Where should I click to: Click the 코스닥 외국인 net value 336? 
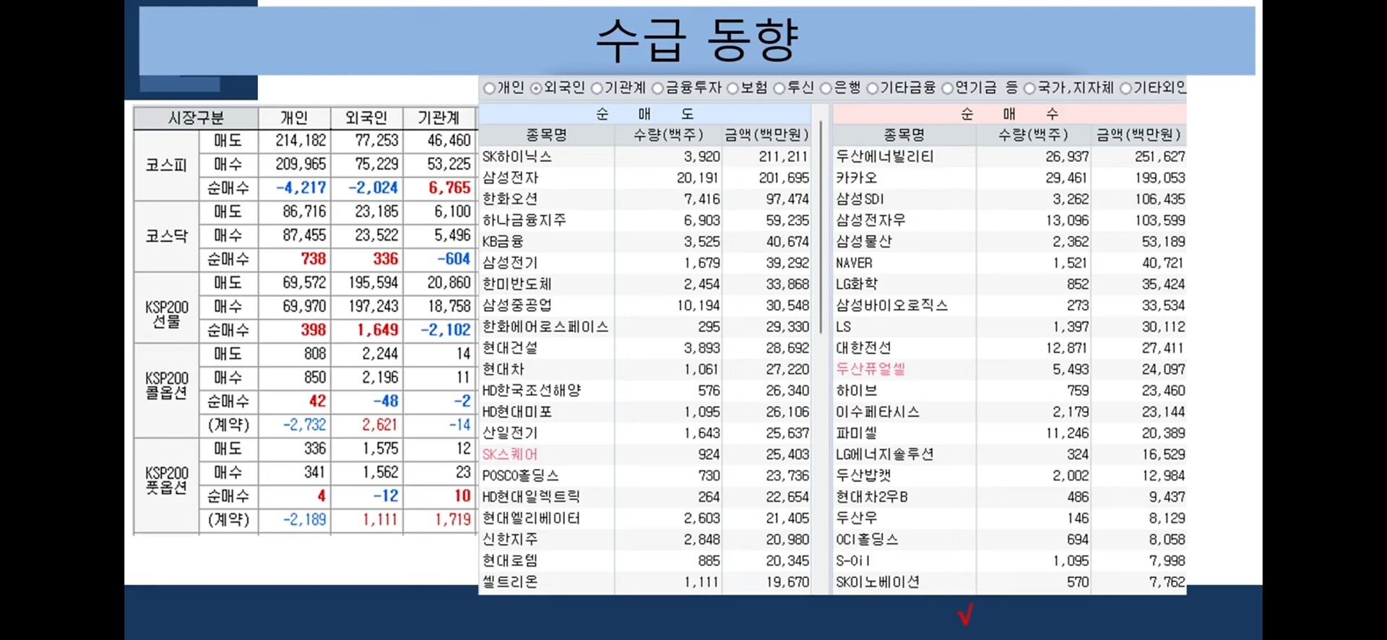point(385,259)
